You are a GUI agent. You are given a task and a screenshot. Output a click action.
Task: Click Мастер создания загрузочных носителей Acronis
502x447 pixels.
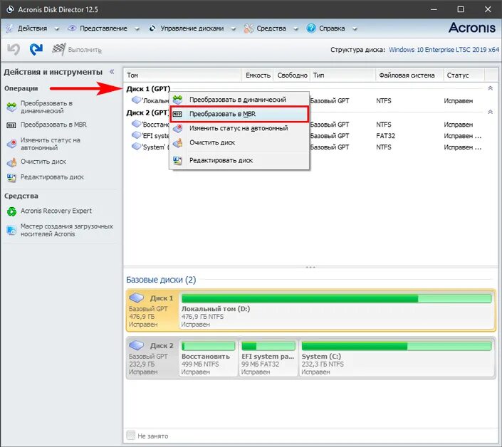click(x=67, y=230)
